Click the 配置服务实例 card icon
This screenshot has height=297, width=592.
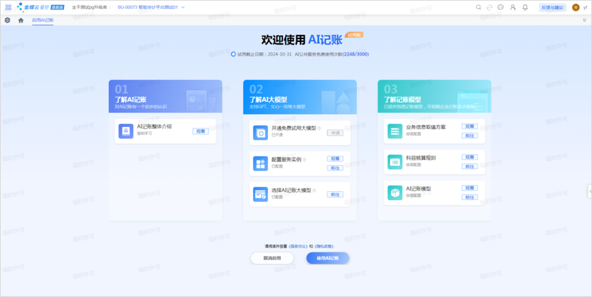coord(260,163)
